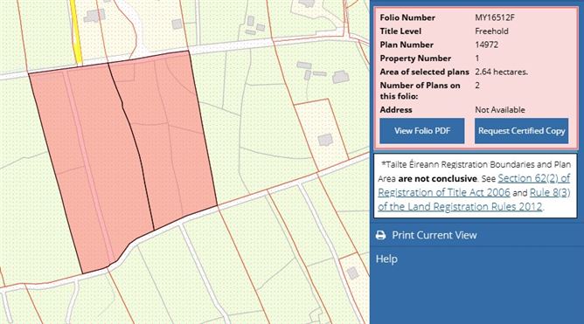Select Print Current View
Image resolution: width=584 pixels, height=324 pixels.
[434, 235]
